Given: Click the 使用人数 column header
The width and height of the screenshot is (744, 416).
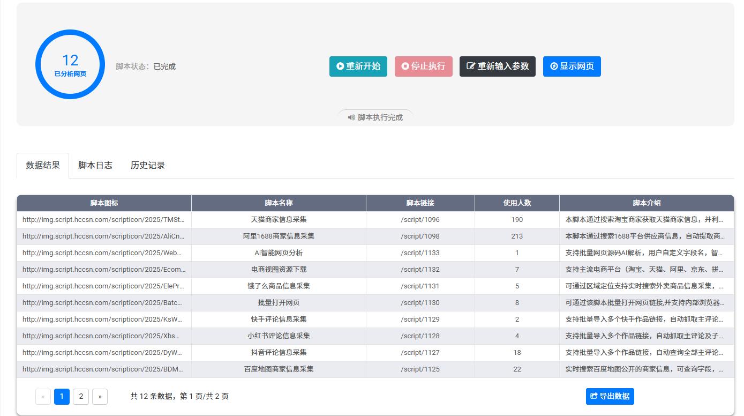Looking at the screenshot, I should (517, 203).
